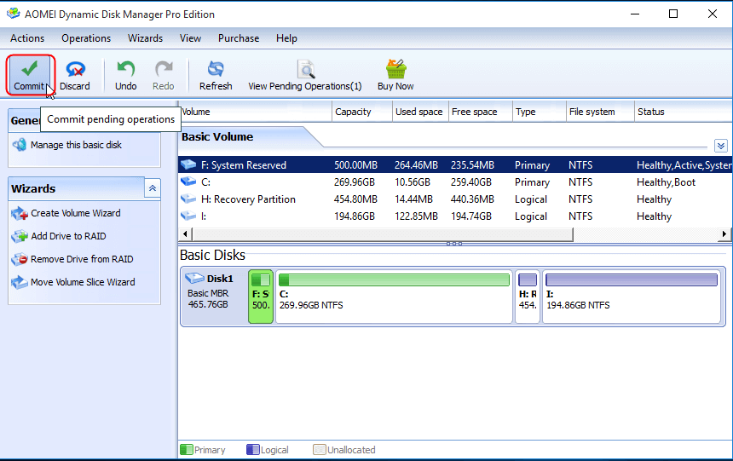Screen dimensions: 733x461
Task: Open View Pending Operations(1)
Action: 305,75
